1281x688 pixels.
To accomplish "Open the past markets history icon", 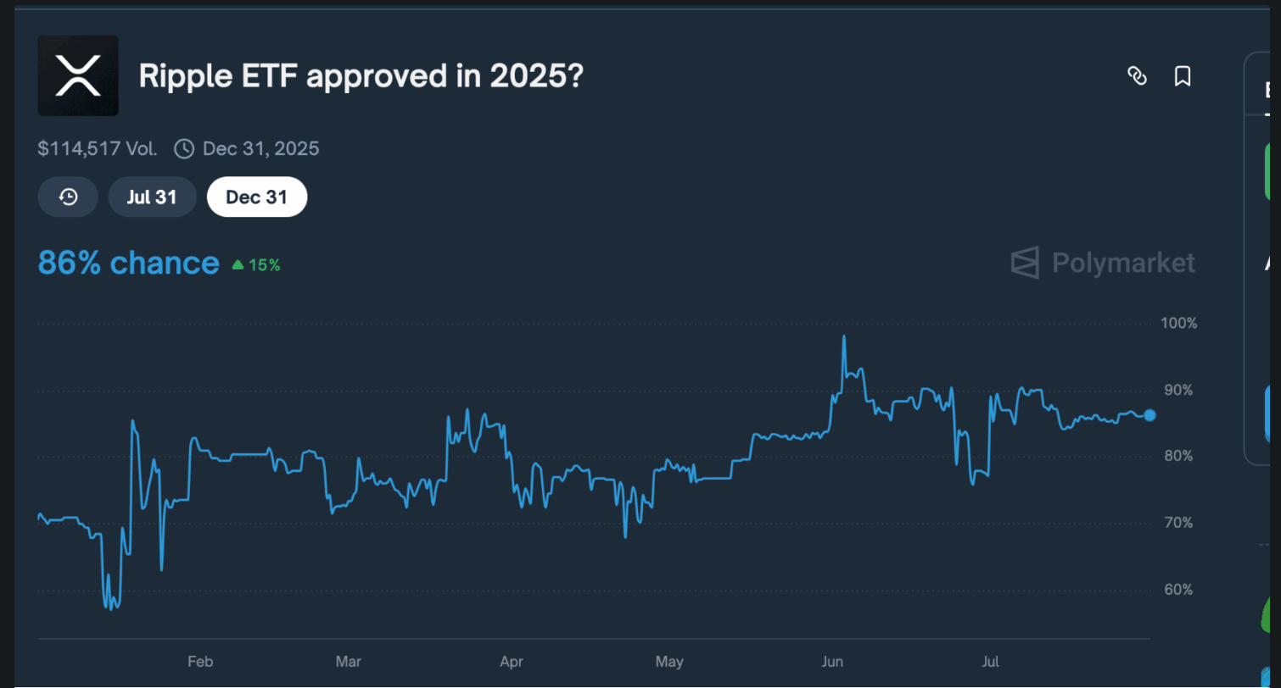I will point(69,197).
